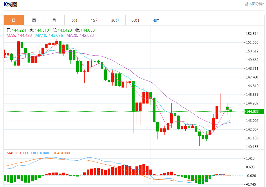Click the 0.693 MACD axis label

click(250, 167)
